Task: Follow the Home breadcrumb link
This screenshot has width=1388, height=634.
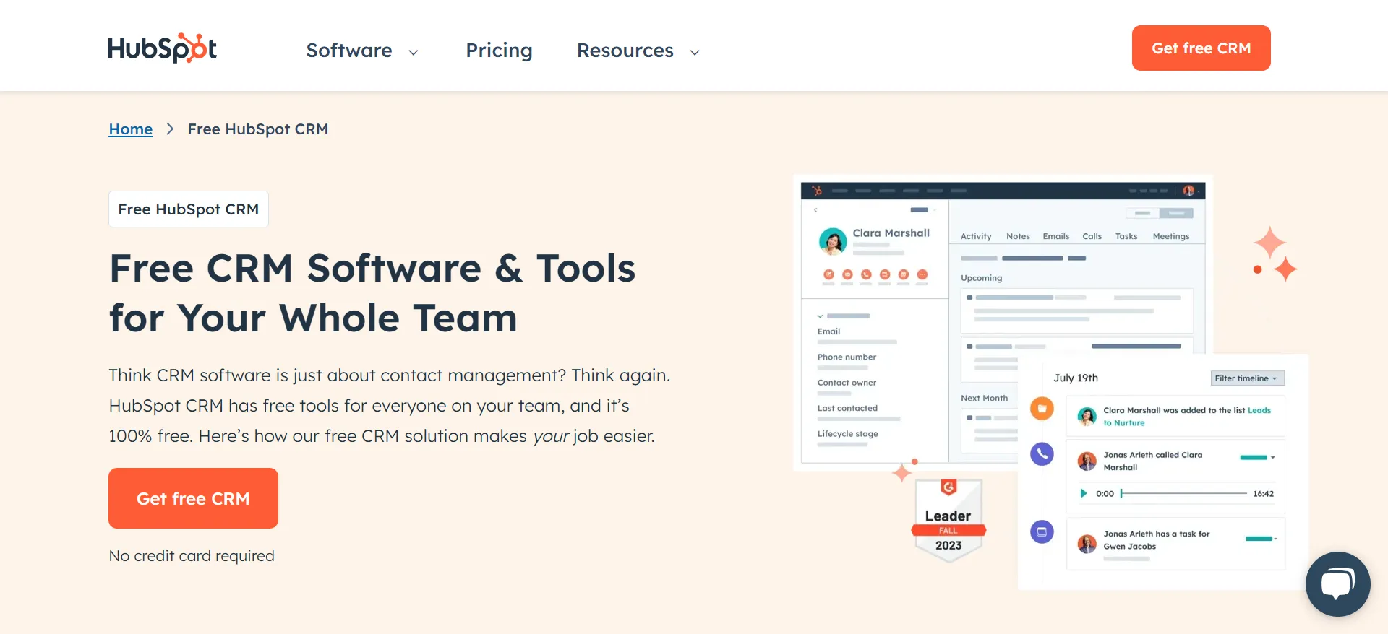Action: 131,129
